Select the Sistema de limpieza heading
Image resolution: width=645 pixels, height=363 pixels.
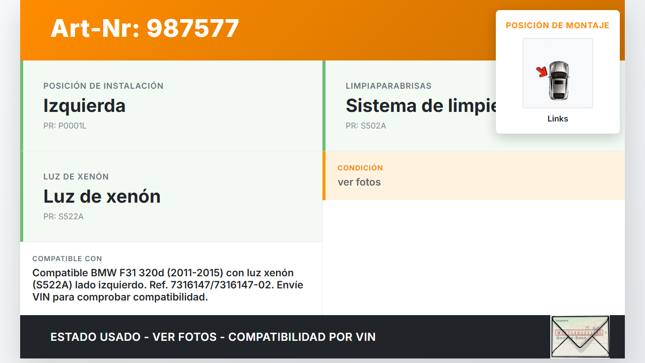[421, 106]
